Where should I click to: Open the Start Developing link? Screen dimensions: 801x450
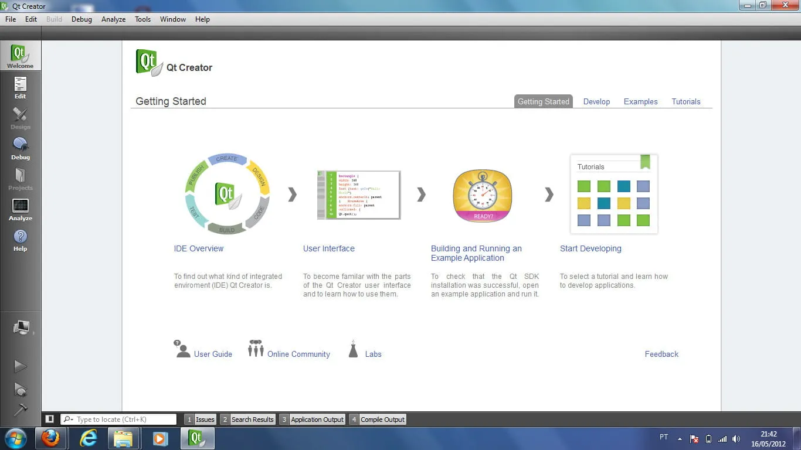pos(590,248)
